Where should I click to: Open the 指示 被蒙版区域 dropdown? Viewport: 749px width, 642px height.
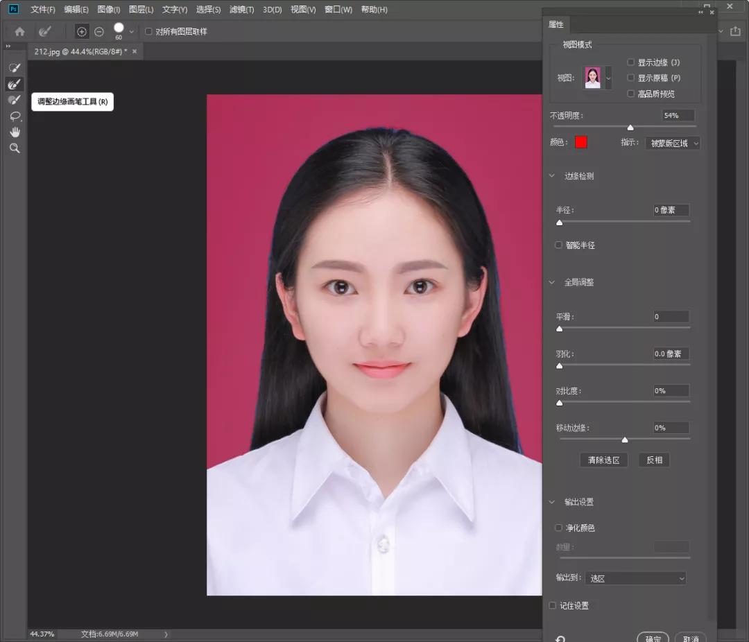coord(672,143)
